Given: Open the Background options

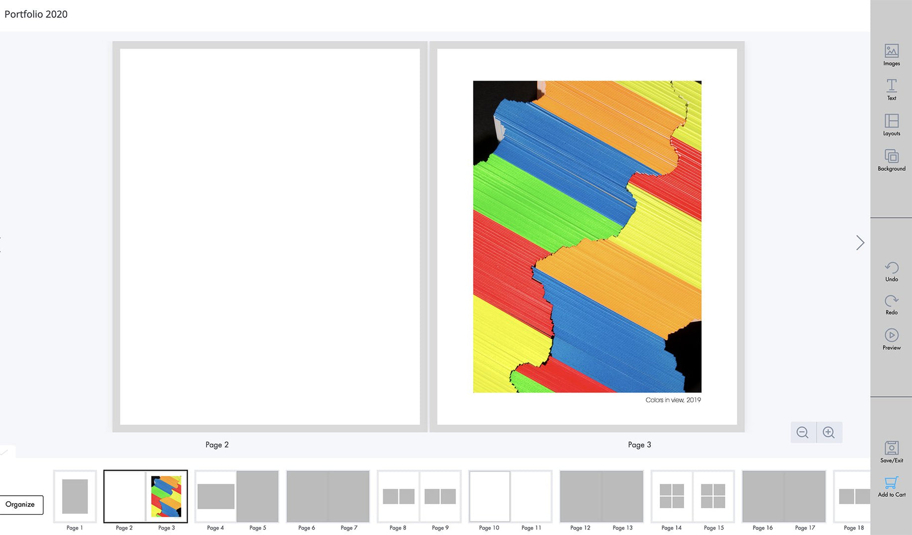Looking at the screenshot, I should [x=891, y=160].
